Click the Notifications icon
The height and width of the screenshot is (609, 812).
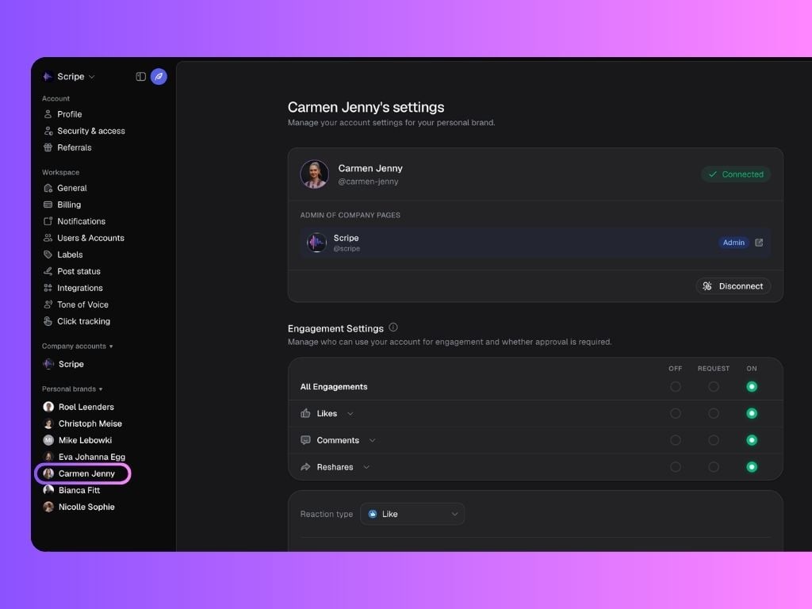48,221
